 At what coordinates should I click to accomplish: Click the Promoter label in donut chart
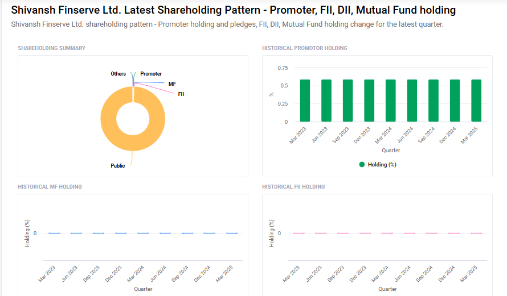[151, 74]
